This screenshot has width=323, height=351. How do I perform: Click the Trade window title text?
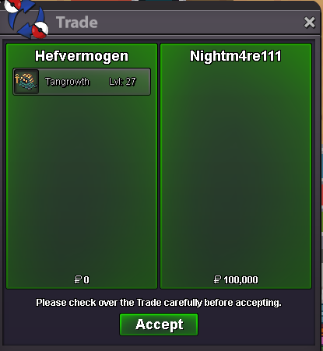point(77,23)
